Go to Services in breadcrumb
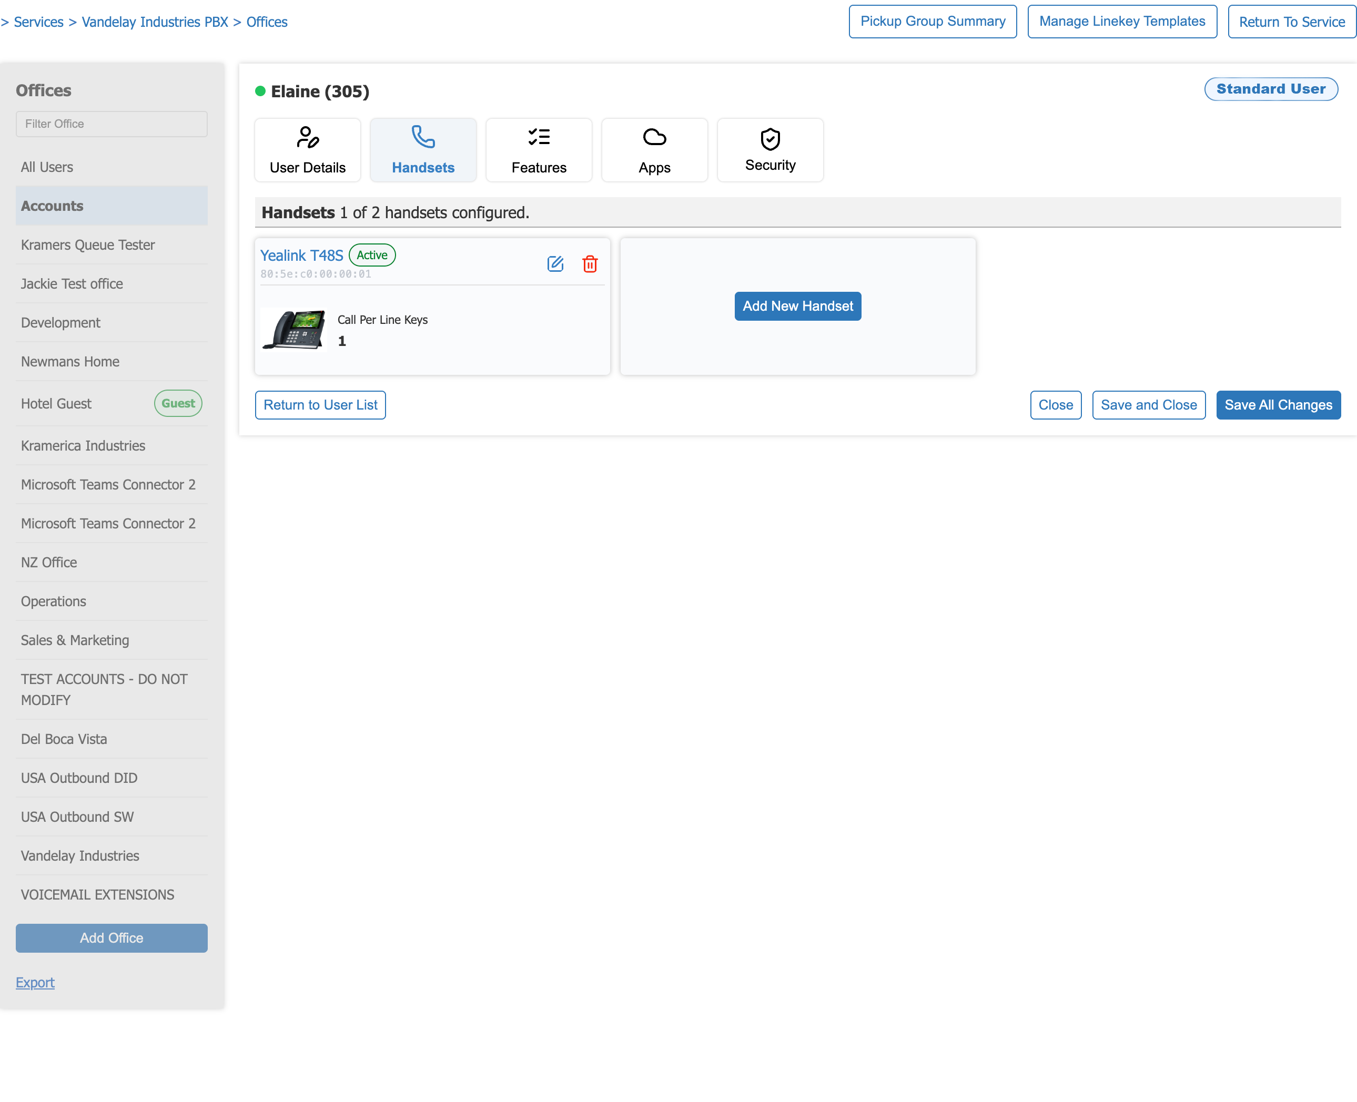 point(39,22)
